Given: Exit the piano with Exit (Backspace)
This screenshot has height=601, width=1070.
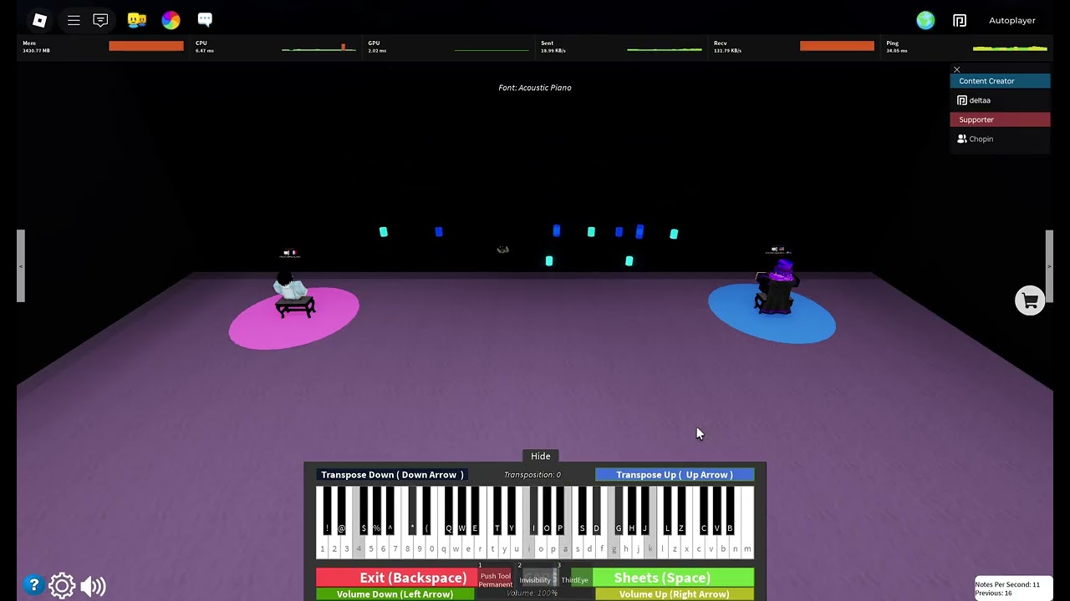Looking at the screenshot, I should [396, 578].
